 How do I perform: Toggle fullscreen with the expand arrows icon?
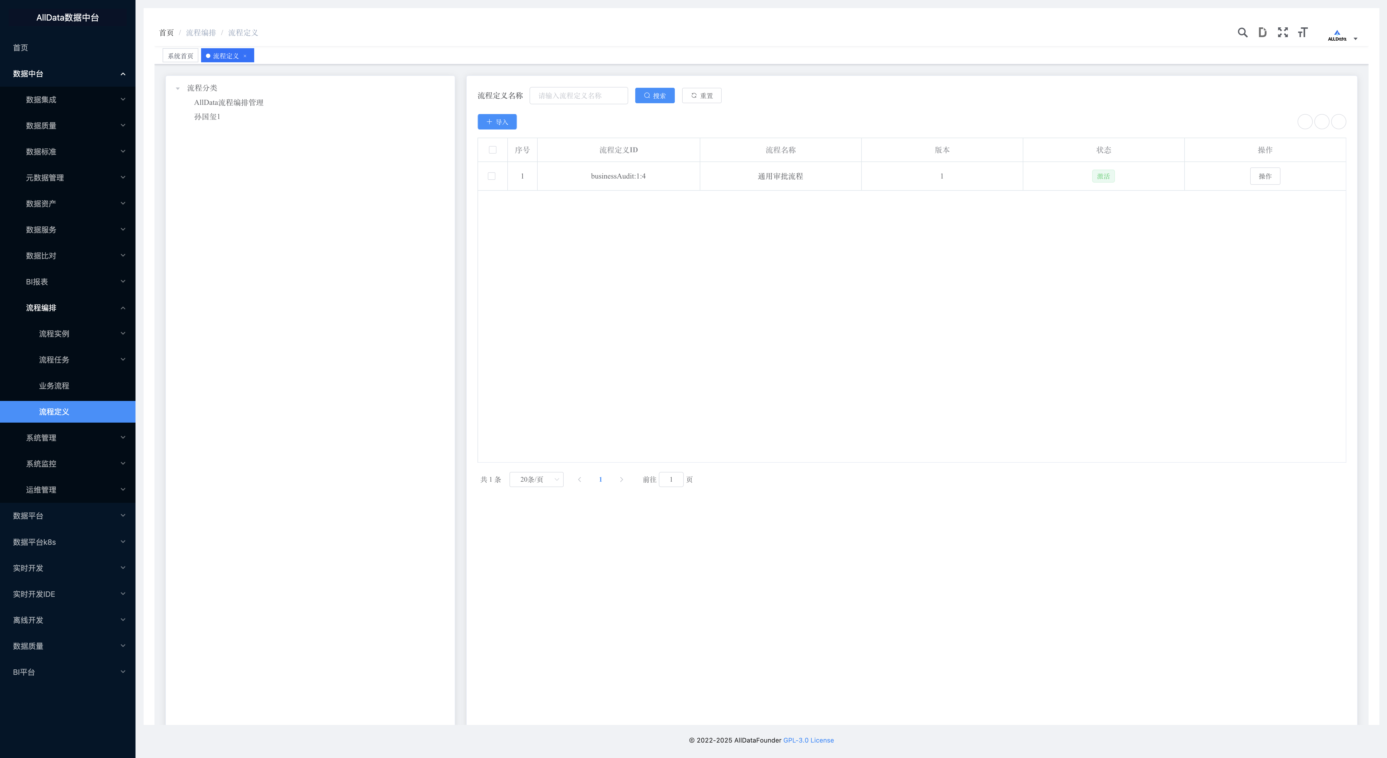click(x=1283, y=33)
